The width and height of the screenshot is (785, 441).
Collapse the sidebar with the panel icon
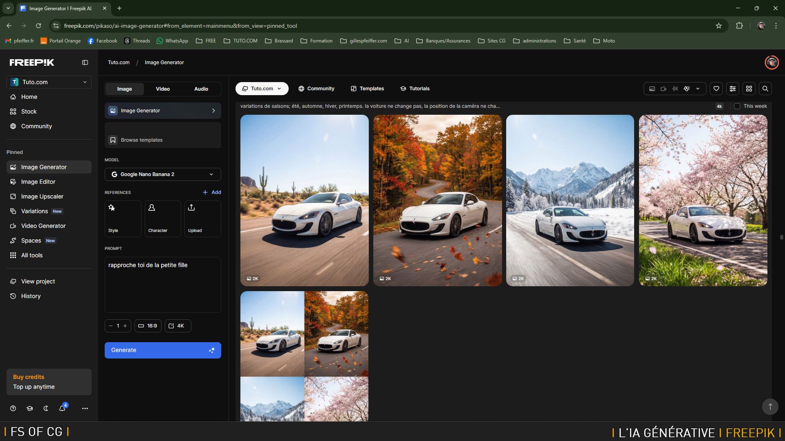85,62
